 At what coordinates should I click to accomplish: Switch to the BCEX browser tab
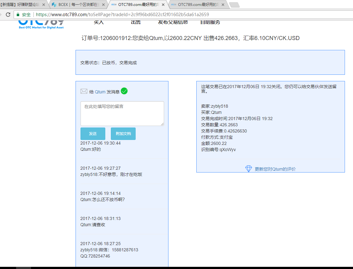pyautogui.click(x=77, y=5)
